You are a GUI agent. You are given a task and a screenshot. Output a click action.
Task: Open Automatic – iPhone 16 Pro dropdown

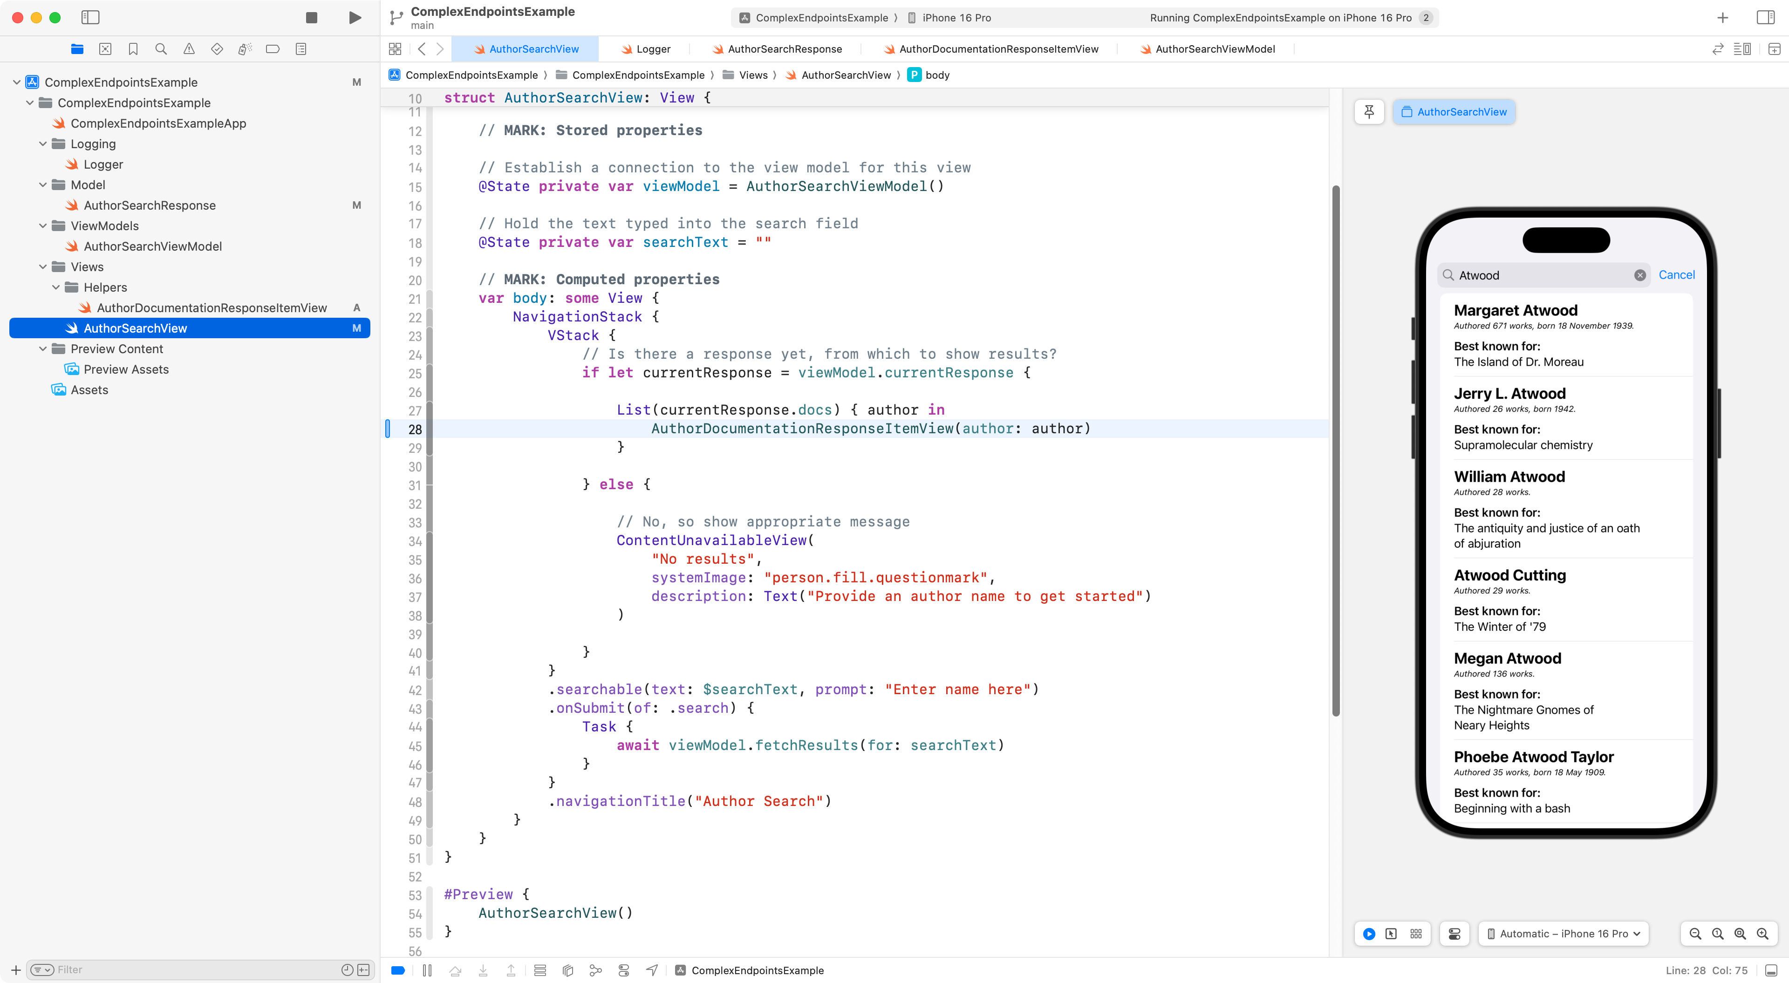(1563, 934)
